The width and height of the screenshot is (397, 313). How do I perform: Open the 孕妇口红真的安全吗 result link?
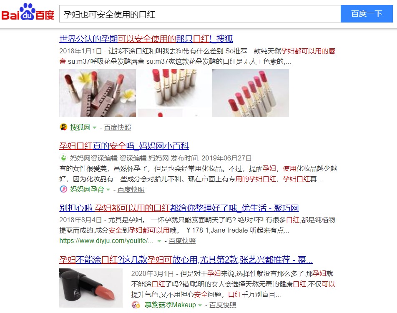tap(124, 146)
